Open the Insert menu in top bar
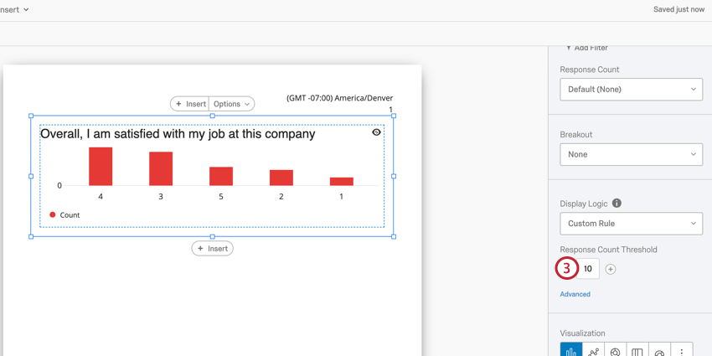Screen dimensions: 712x356 point(15,9)
